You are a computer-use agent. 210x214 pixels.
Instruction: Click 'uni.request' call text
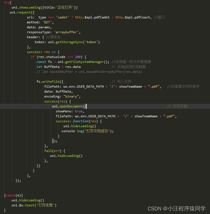click(20, 12)
